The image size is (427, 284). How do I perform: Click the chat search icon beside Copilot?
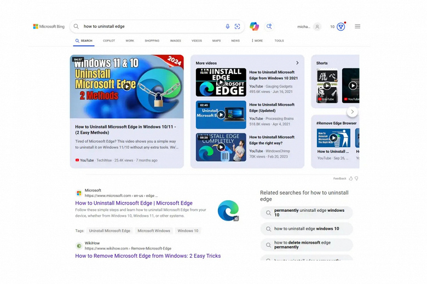click(x=269, y=26)
